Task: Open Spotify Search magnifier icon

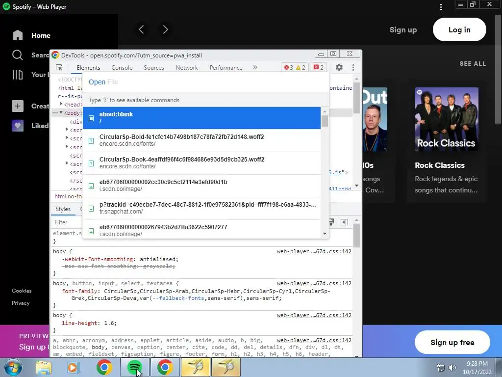Action: (17, 55)
